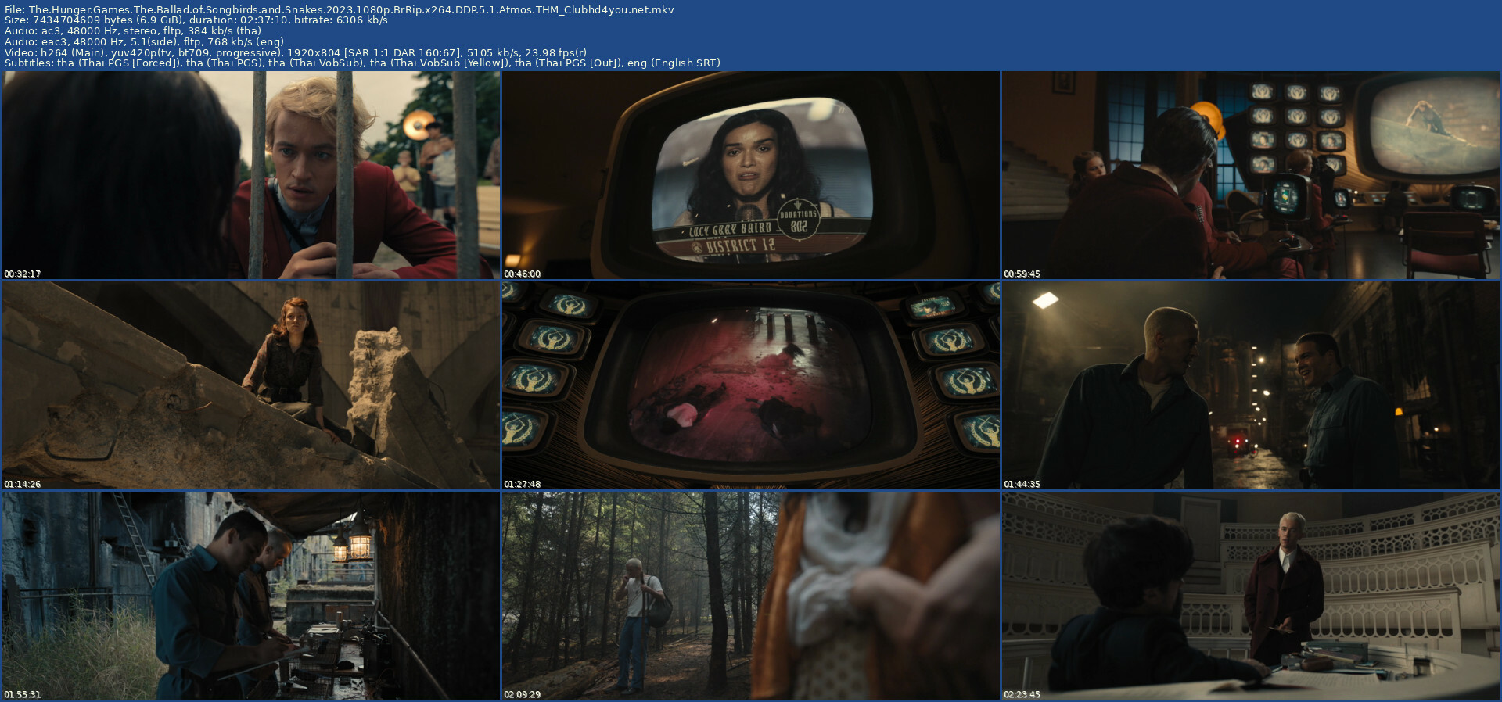The width and height of the screenshot is (1502, 702).
Task: Click the 00:46:00 timestamp label
Action: coord(523,274)
